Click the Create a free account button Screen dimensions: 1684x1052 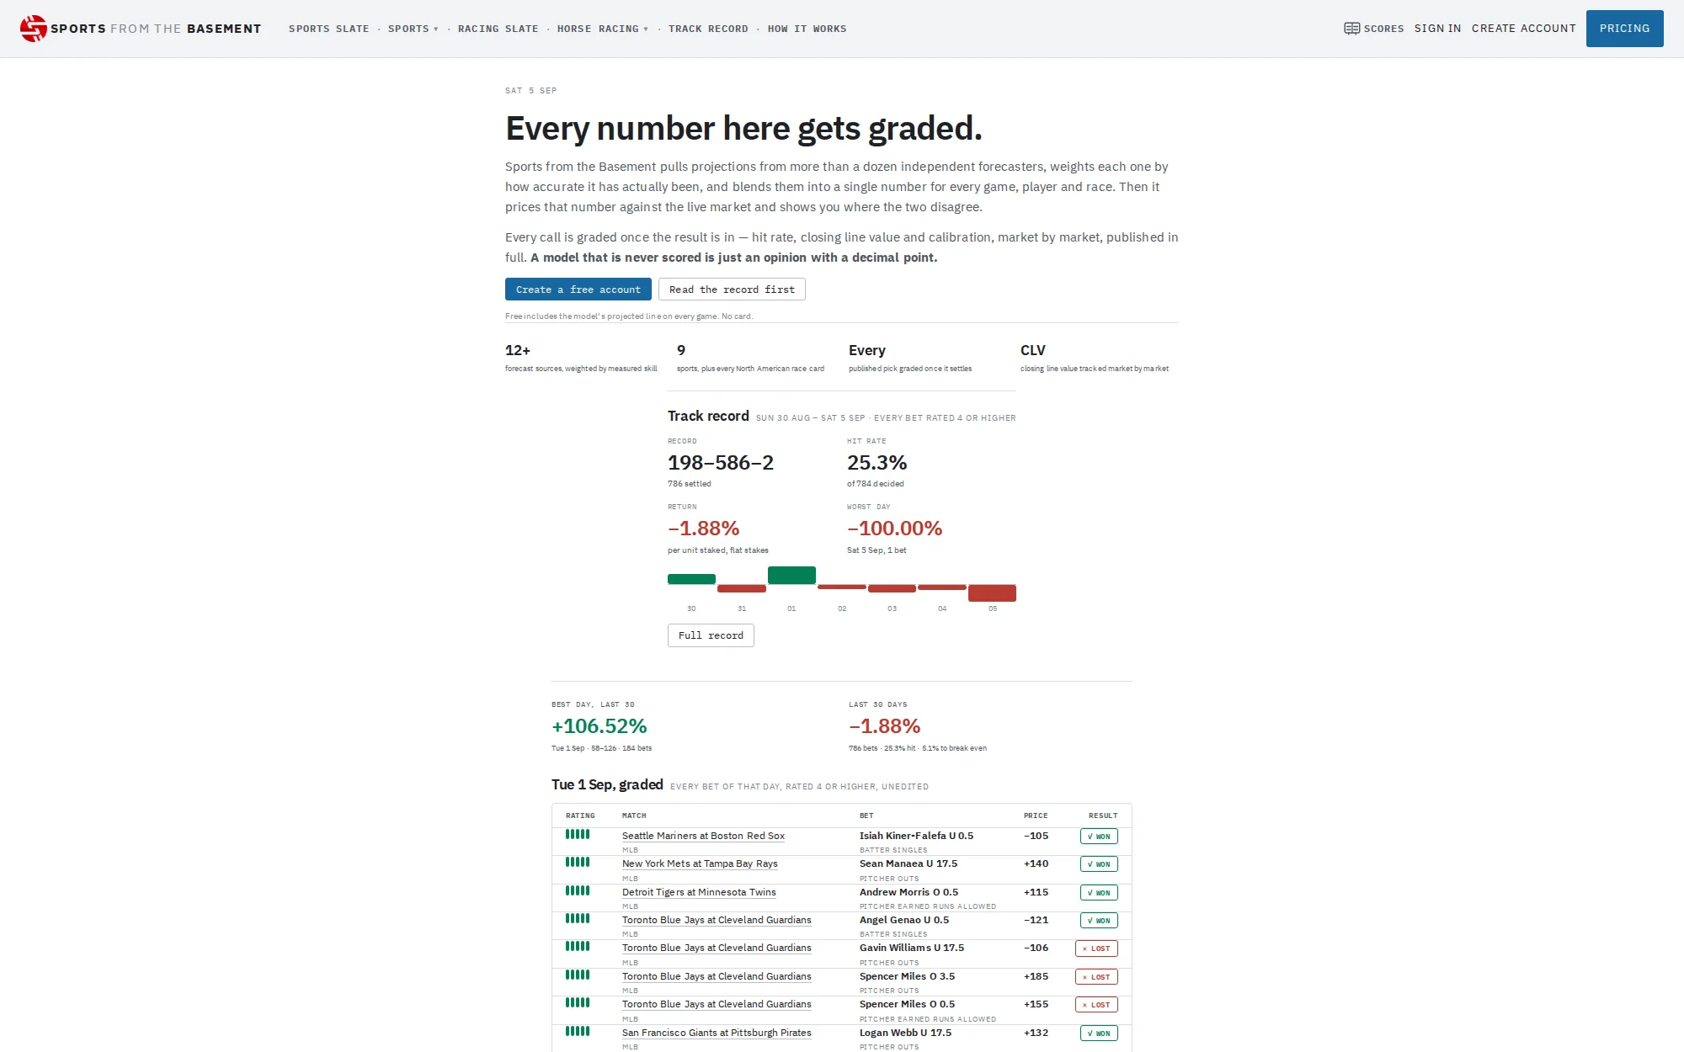[578, 290]
